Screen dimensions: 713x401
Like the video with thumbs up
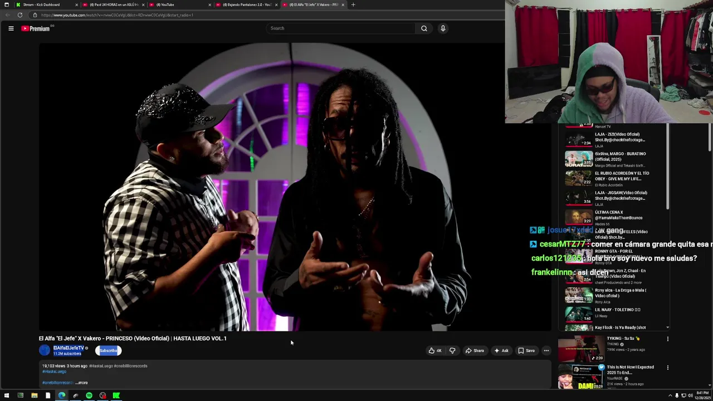(435, 350)
